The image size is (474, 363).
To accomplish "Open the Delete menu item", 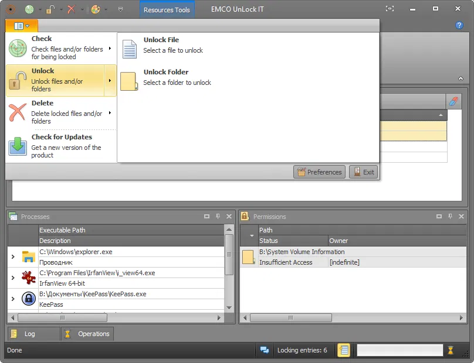I will click(61, 112).
